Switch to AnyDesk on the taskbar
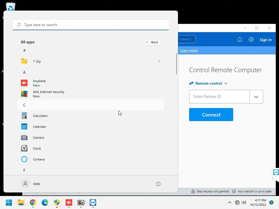Image resolution: width=279 pixels, height=209 pixels. pos(69,202)
